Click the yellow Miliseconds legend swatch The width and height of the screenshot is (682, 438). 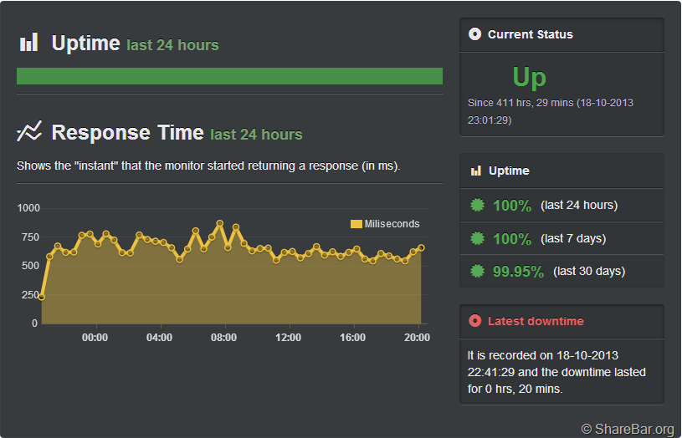click(356, 224)
